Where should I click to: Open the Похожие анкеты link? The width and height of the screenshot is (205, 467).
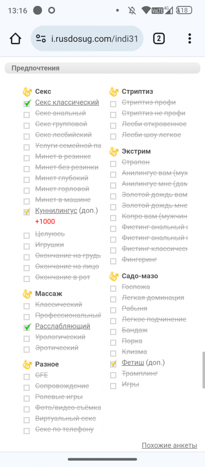click(x=170, y=445)
